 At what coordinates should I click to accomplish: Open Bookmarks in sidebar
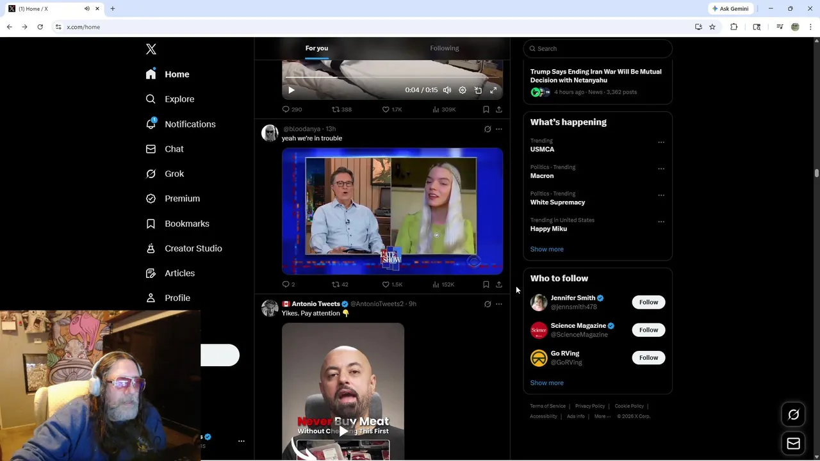click(177, 223)
